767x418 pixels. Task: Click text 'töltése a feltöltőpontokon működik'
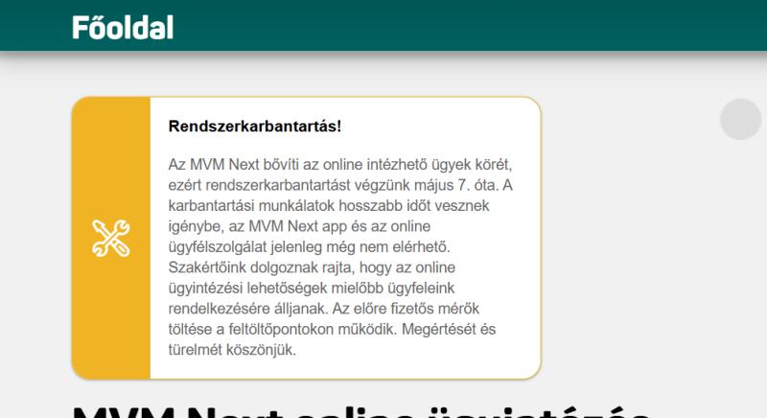pos(281,329)
